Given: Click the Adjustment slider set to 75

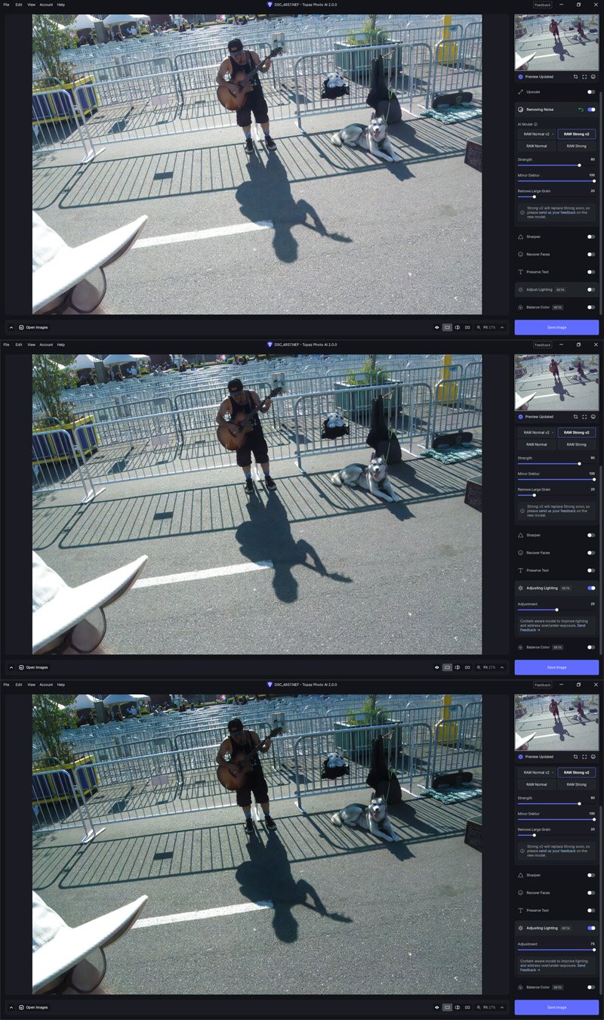Looking at the screenshot, I should tap(593, 950).
